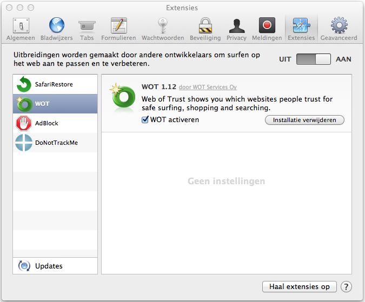This screenshot has height=302, width=365.
Task: Click the Extensies window title
Action: (182, 8)
